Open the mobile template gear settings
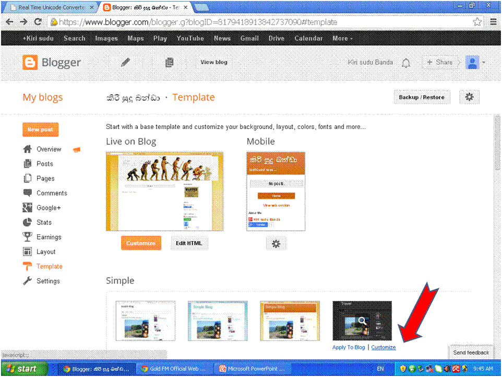This screenshot has width=502, height=377. point(276,243)
